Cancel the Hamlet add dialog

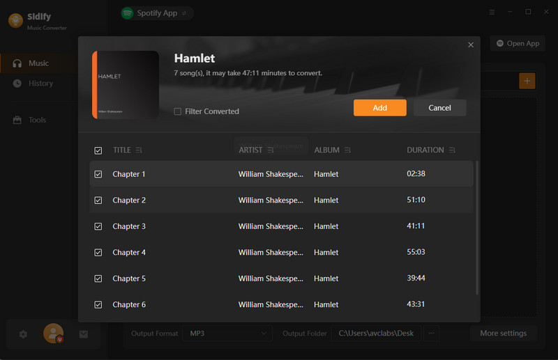click(439, 108)
